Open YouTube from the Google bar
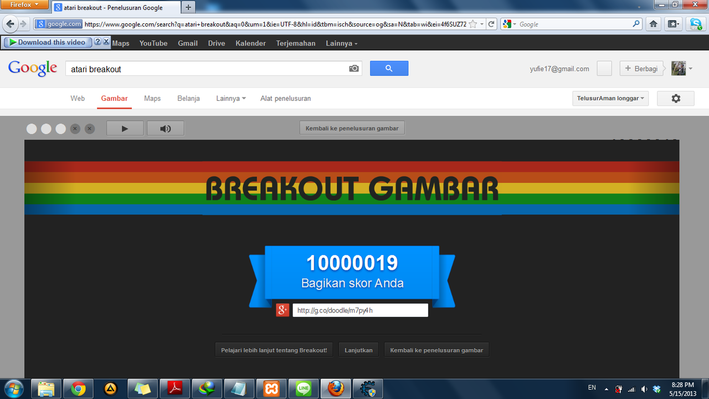 (x=153, y=43)
